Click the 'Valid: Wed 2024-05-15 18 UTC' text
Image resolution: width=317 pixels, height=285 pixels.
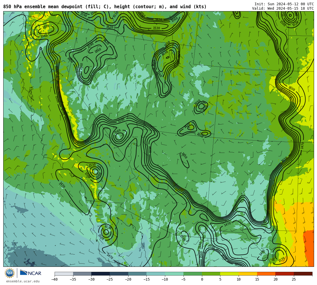tap(283, 8)
